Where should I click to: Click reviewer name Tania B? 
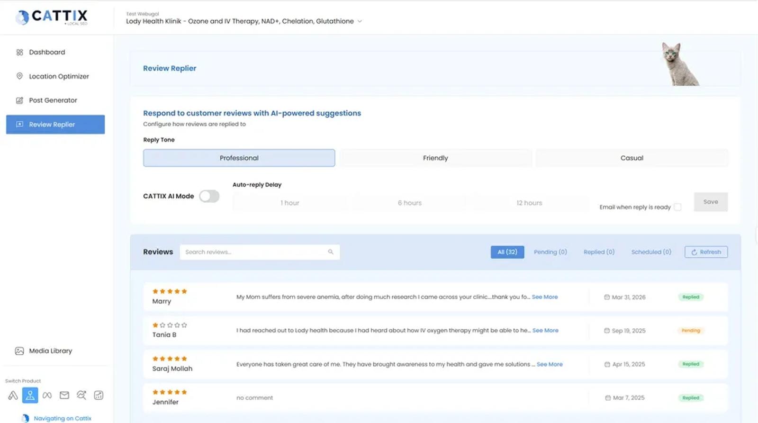coord(164,335)
